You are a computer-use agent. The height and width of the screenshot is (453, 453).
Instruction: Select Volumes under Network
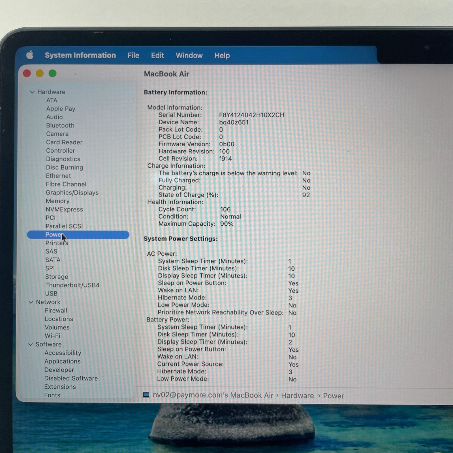point(57,327)
